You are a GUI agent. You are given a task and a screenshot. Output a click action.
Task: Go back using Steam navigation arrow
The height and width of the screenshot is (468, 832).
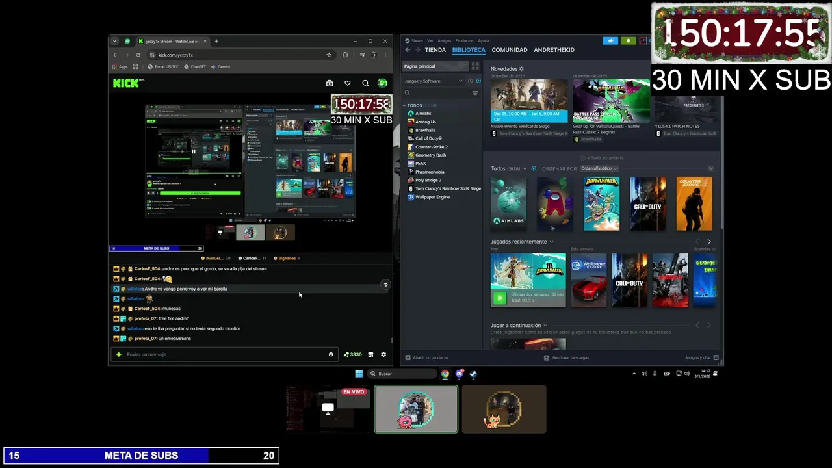pyautogui.click(x=408, y=50)
